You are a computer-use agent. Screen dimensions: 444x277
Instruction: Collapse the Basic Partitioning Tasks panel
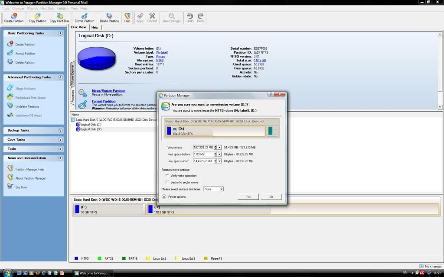pyautogui.click(x=60, y=33)
